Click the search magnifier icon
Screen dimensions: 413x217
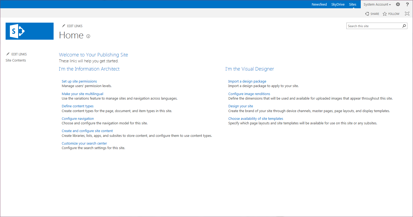[x=404, y=26]
